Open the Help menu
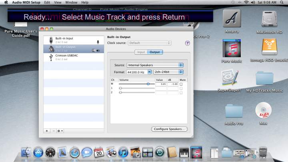 (x=85, y=2)
